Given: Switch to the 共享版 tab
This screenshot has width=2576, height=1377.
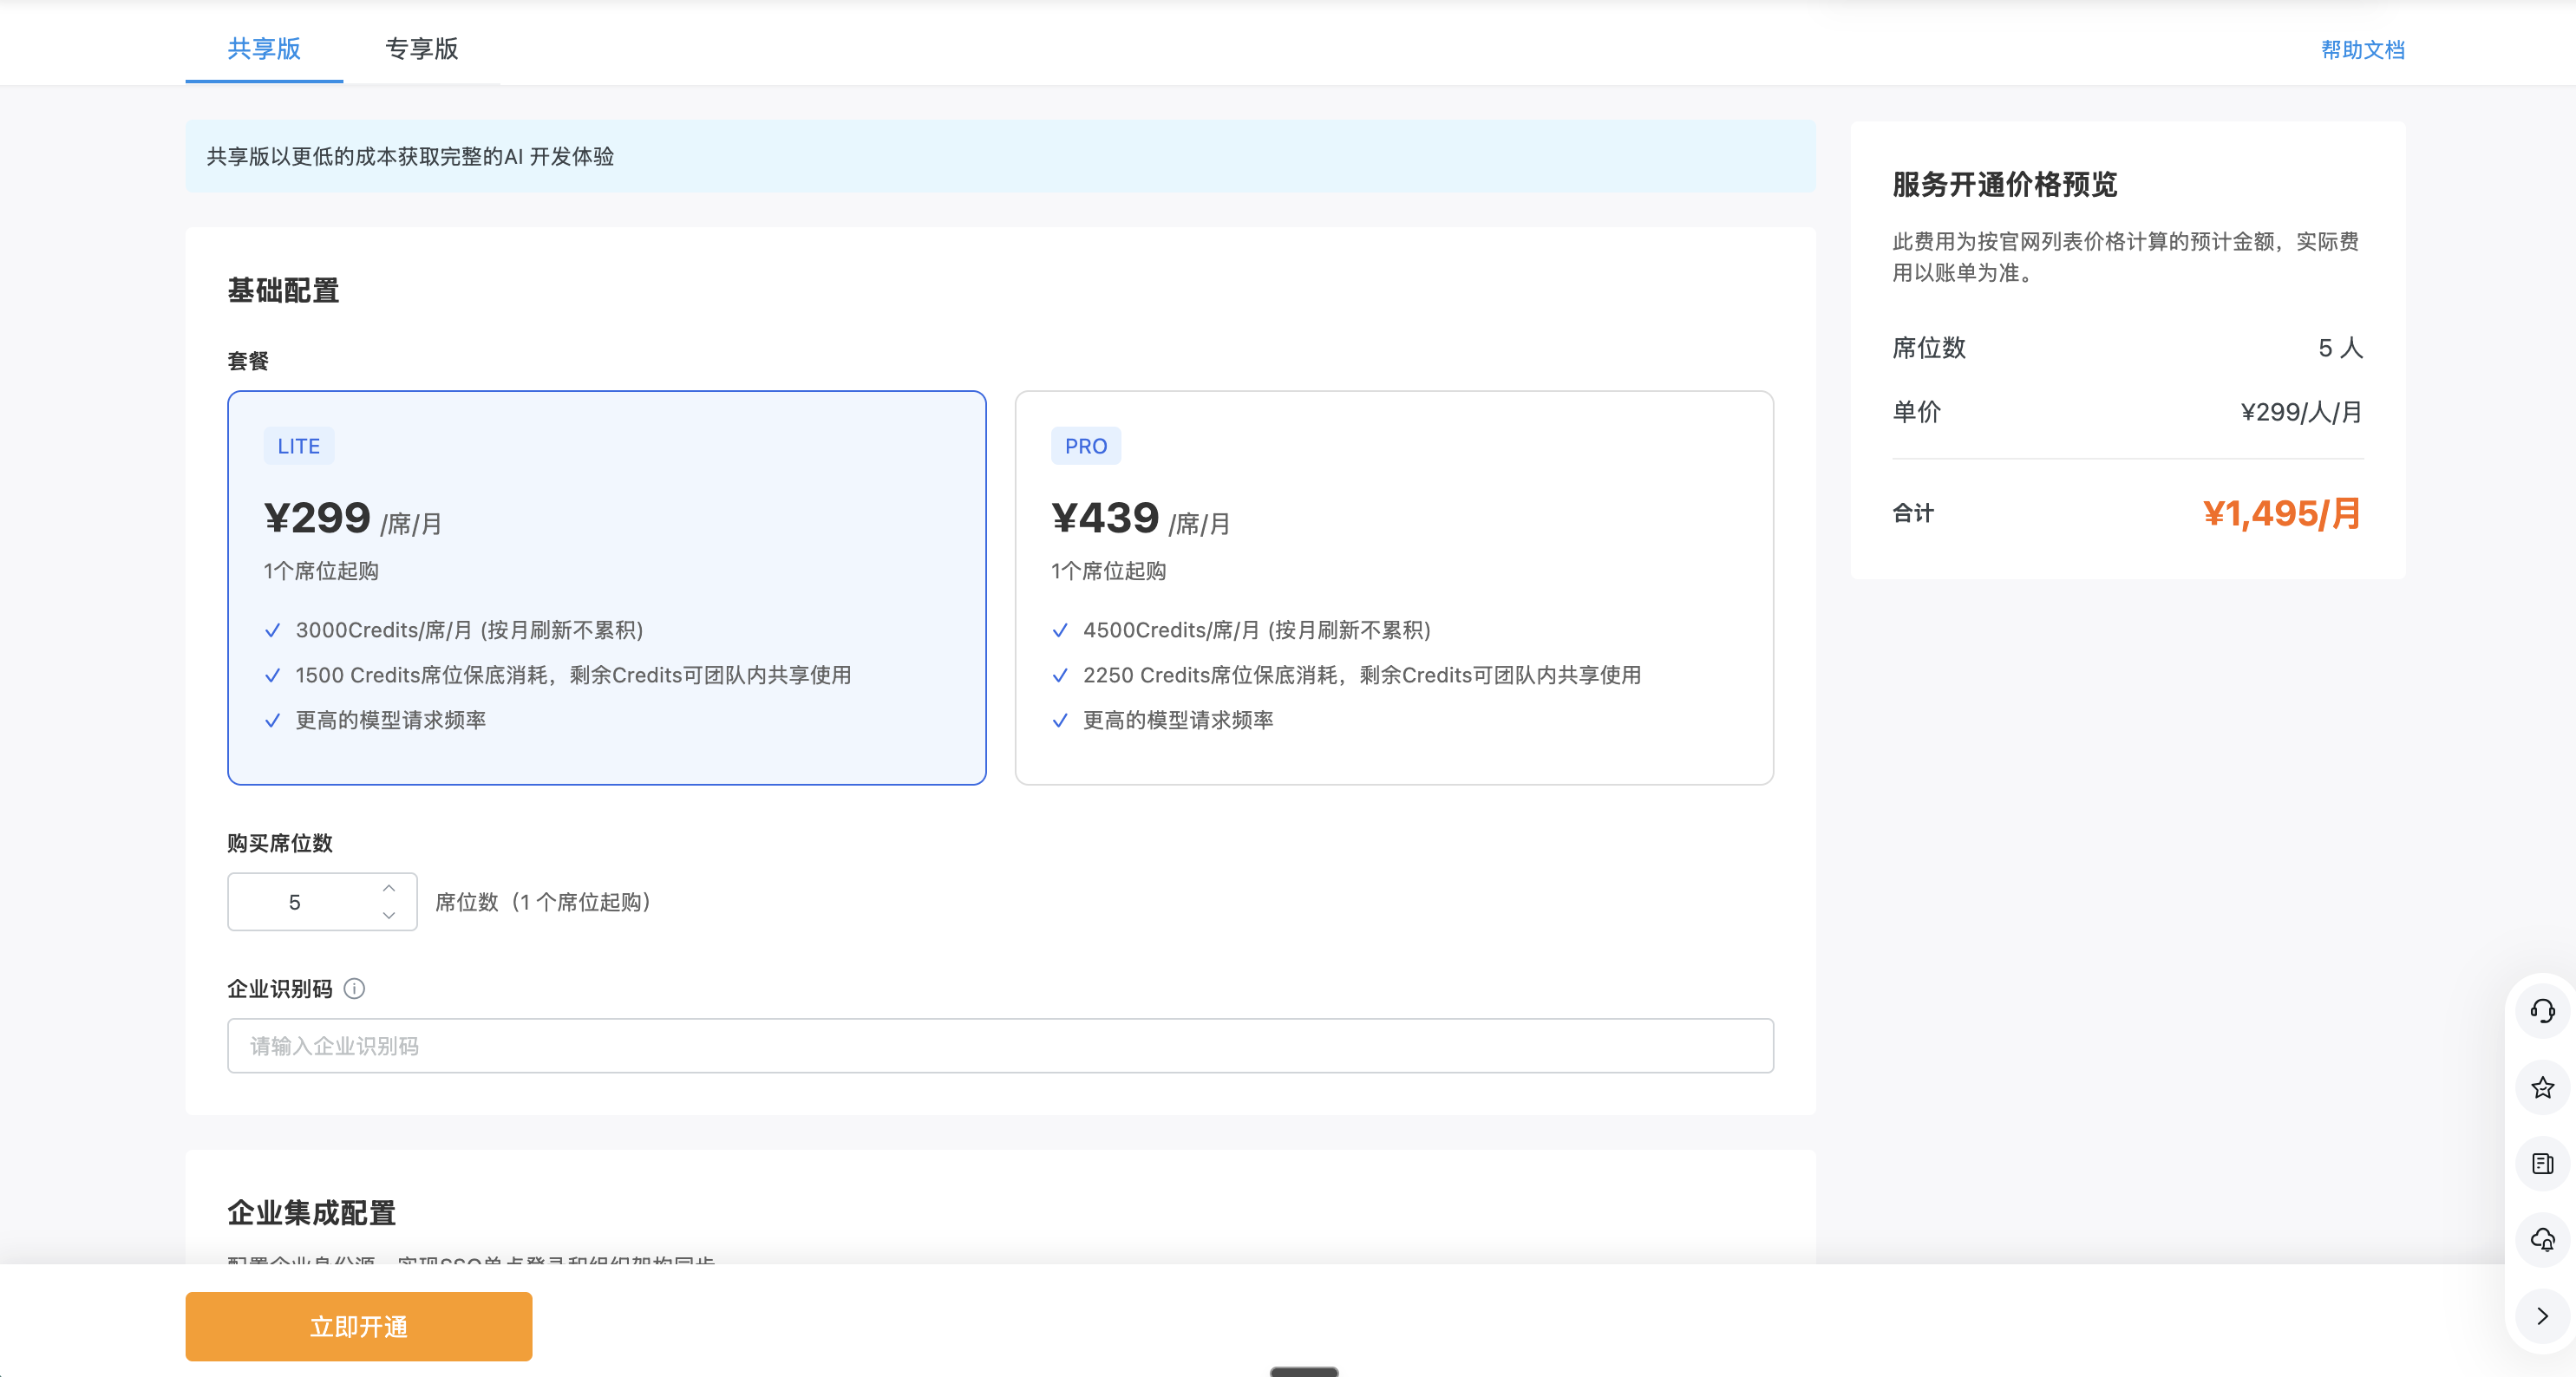Looking at the screenshot, I should click(264, 48).
